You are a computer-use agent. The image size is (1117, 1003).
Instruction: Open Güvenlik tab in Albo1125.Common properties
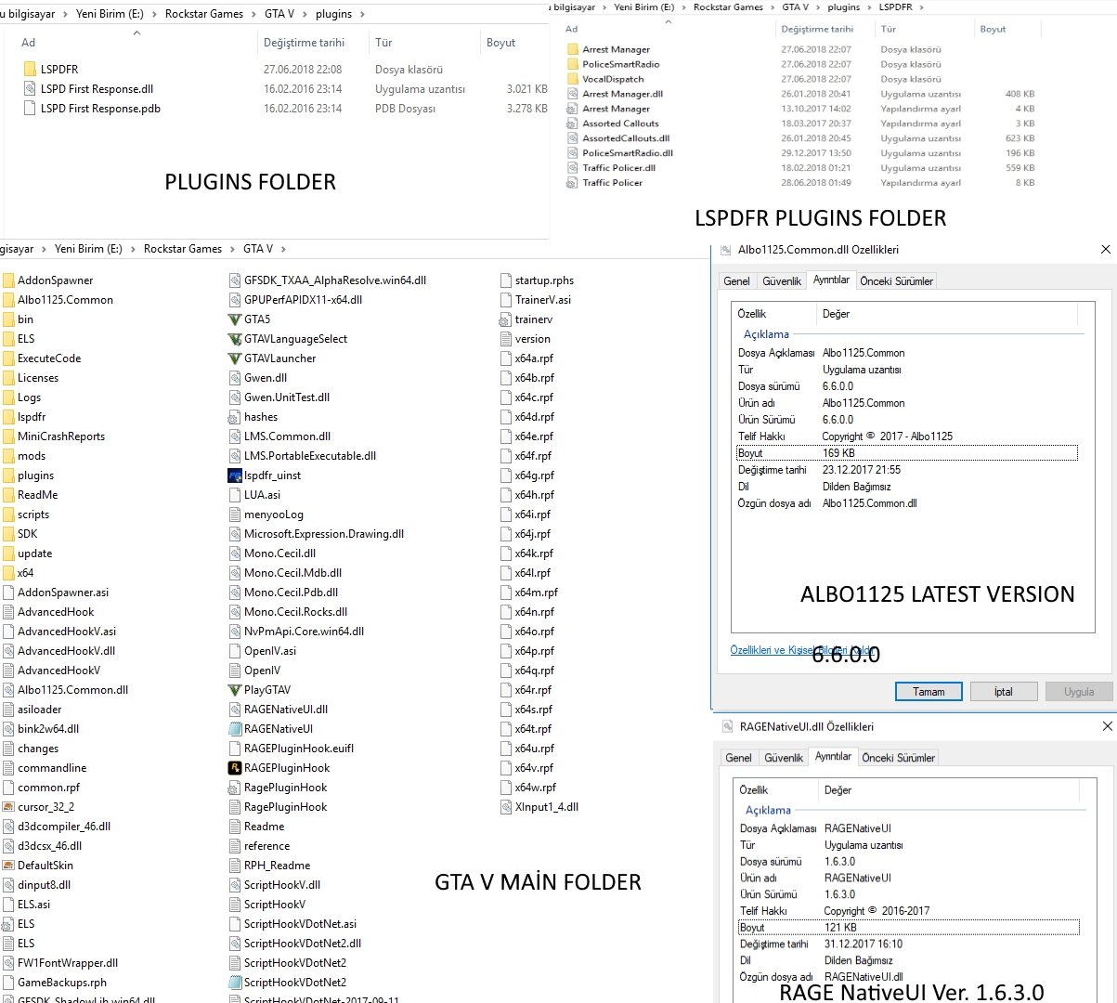781,280
